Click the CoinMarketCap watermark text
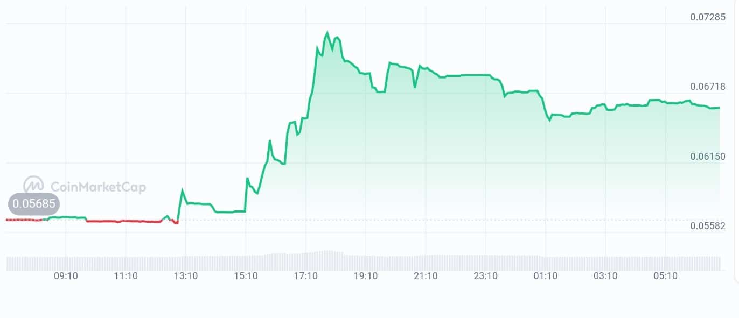Image resolution: width=739 pixels, height=318 pixels. coord(98,187)
